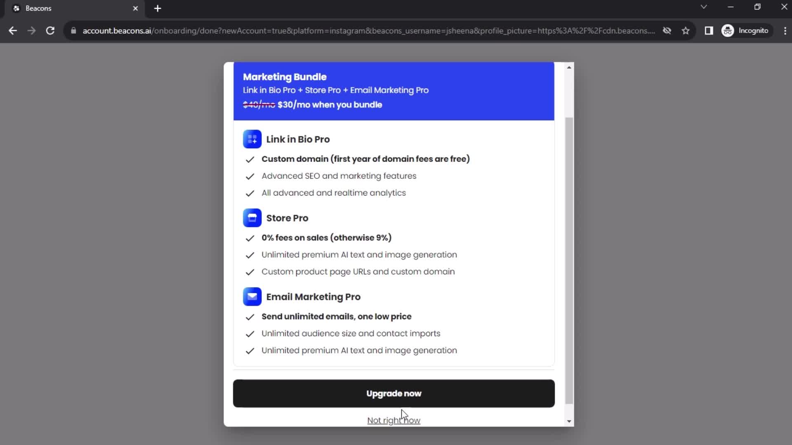Click the bookmark star icon in address bar

point(686,30)
